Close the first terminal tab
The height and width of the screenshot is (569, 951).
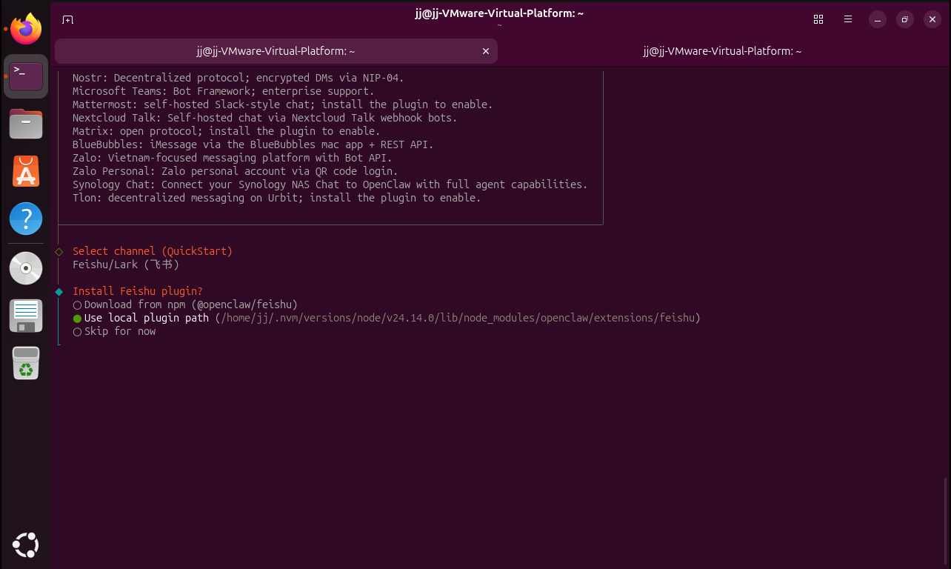486,51
